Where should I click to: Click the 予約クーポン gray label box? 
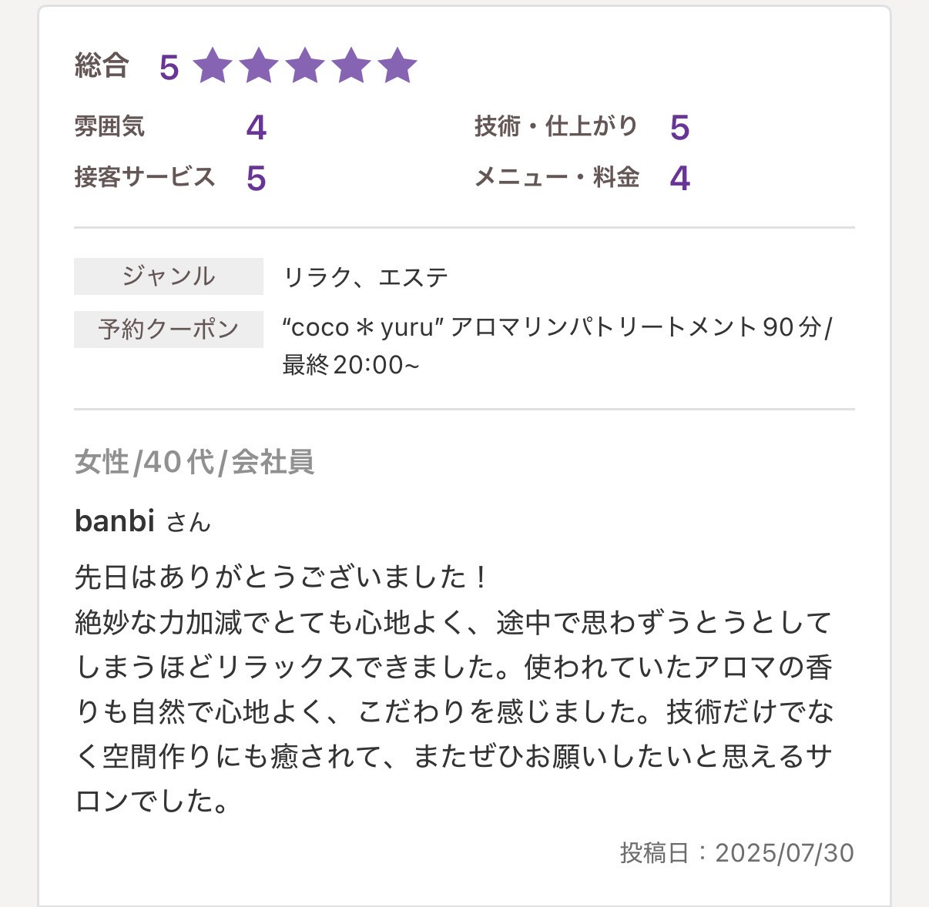[169, 330]
